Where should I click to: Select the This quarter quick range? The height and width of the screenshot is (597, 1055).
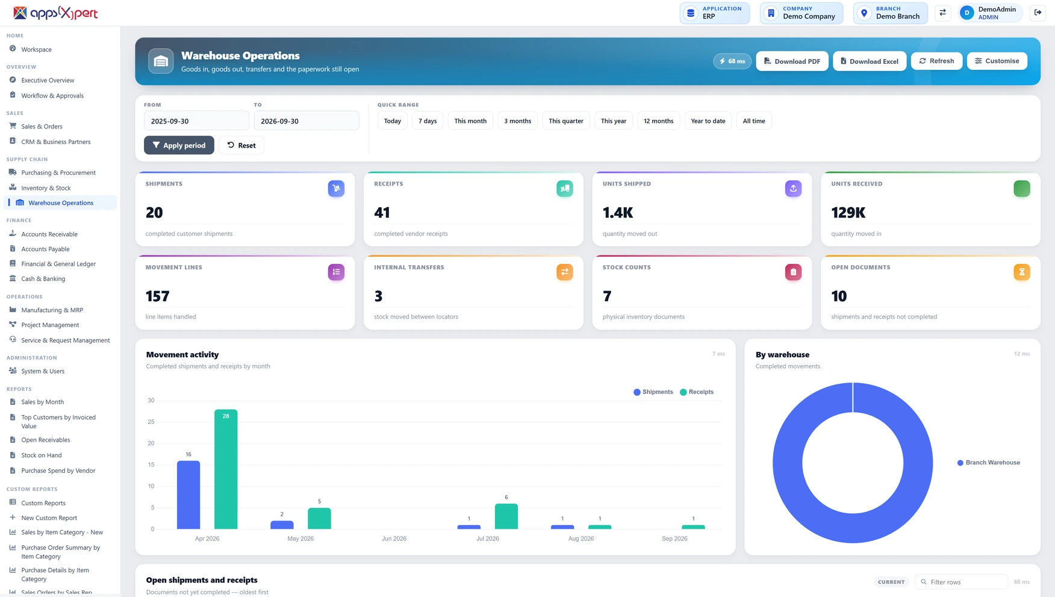coord(565,121)
